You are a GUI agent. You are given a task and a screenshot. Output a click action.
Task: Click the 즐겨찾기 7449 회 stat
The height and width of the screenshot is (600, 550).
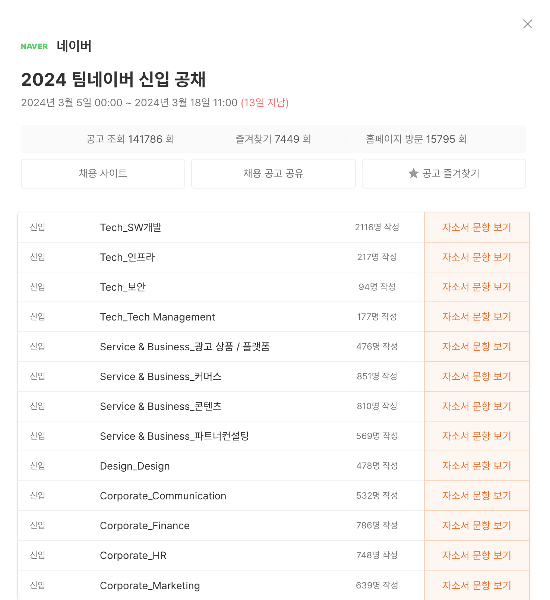pyautogui.click(x=273, y=139)
